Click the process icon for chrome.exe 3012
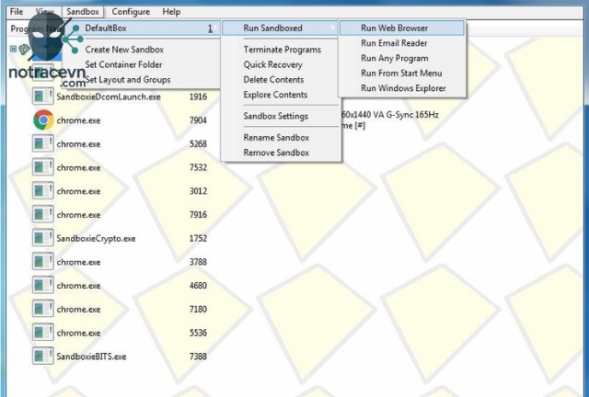589x397 pixels. point(43,191)
